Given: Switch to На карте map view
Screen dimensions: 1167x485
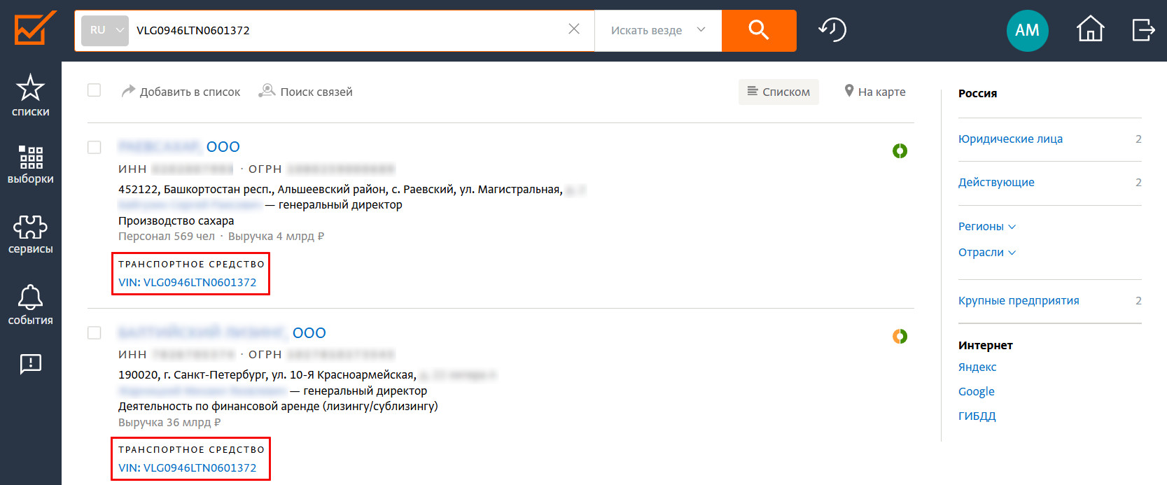Looking at the screenshot, I should (874, 92).
